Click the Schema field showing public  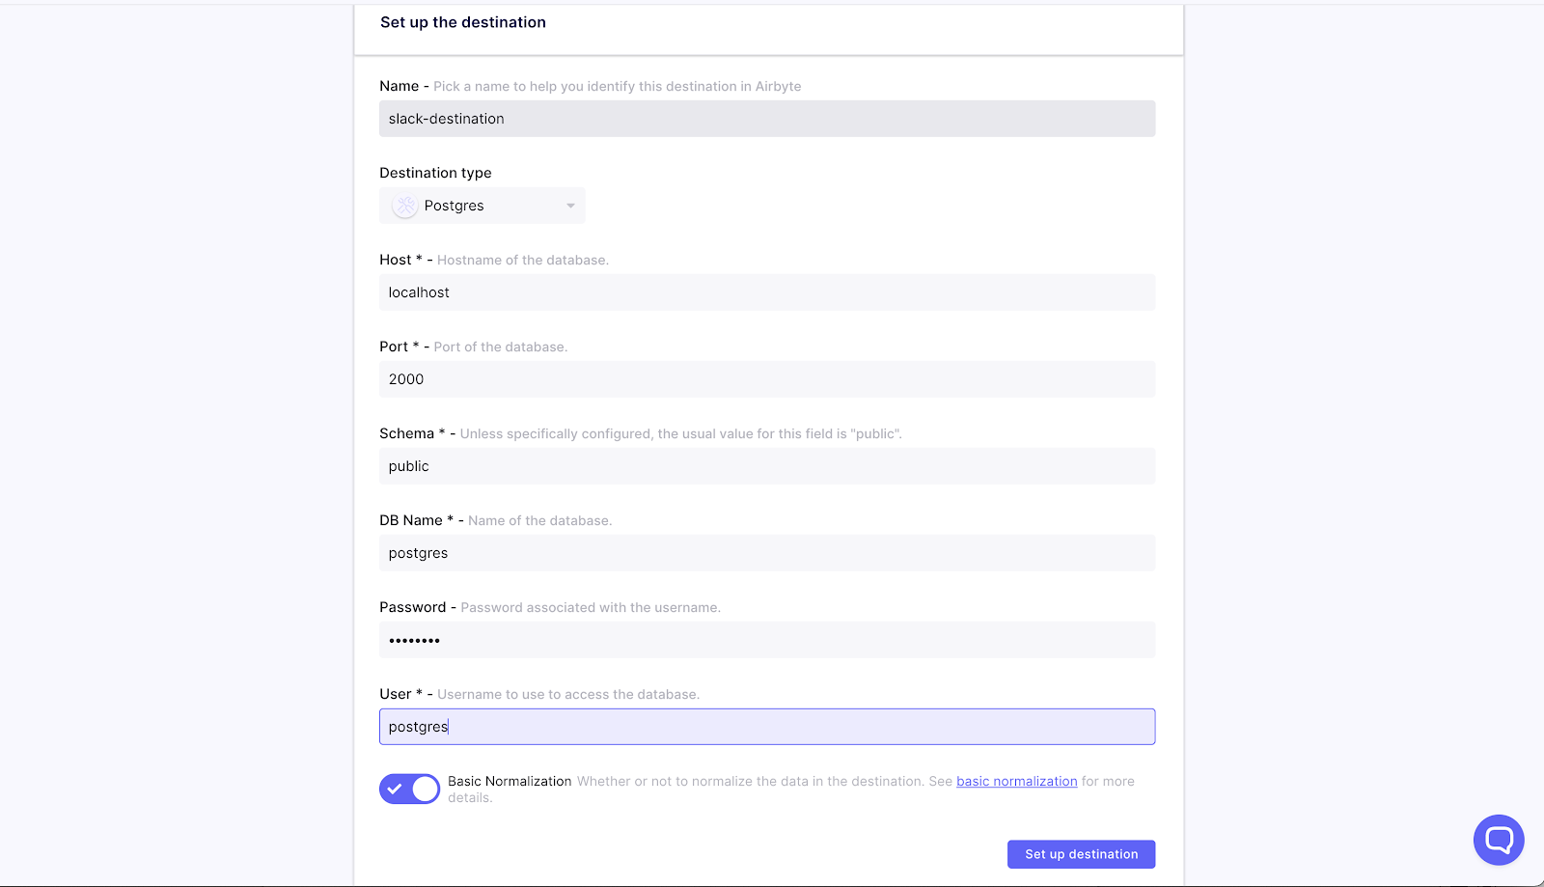pyautogui.click(x=767, y=465)
